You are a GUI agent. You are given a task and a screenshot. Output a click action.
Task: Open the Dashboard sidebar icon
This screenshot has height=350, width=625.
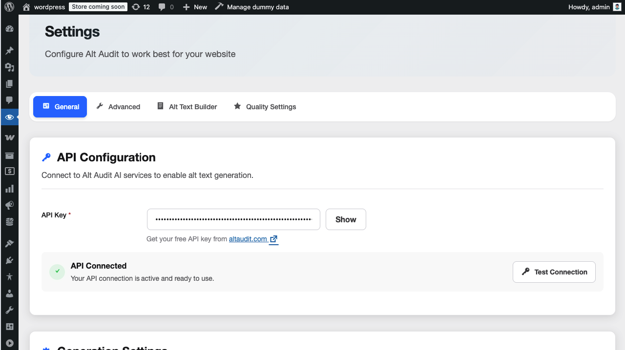tap(9, 29)
